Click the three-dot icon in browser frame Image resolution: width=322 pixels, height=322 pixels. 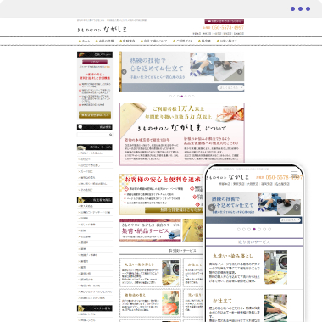coord(300,9)
